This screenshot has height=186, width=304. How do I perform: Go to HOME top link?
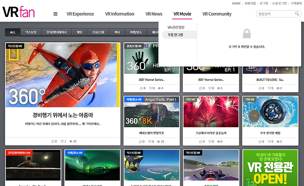[236, 3]
